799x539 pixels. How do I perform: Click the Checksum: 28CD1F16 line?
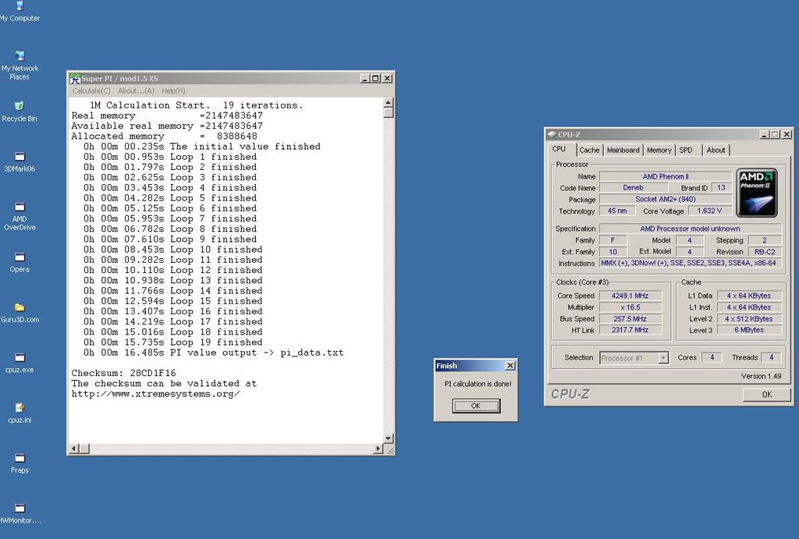tap(124, 373)
